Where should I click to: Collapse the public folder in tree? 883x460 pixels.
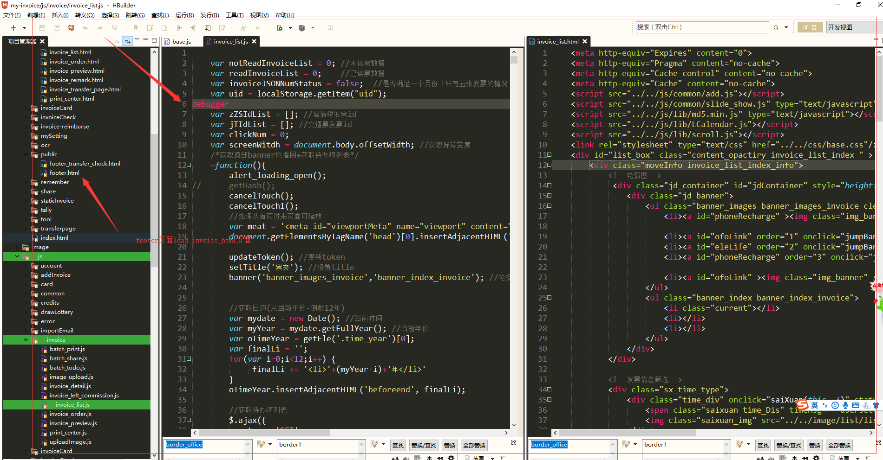(26, 154)
